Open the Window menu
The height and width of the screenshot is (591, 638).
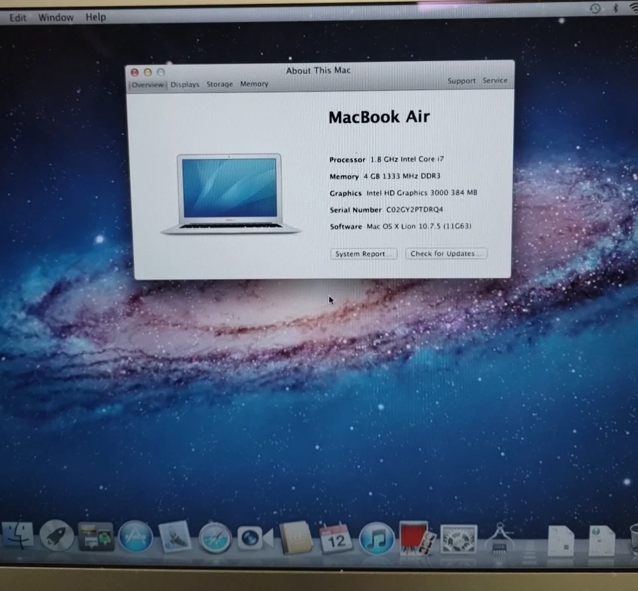click(x=56, y=17)
